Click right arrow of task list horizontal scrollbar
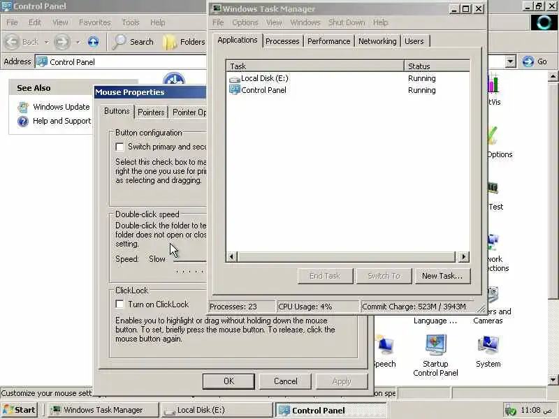 point(463,256)
